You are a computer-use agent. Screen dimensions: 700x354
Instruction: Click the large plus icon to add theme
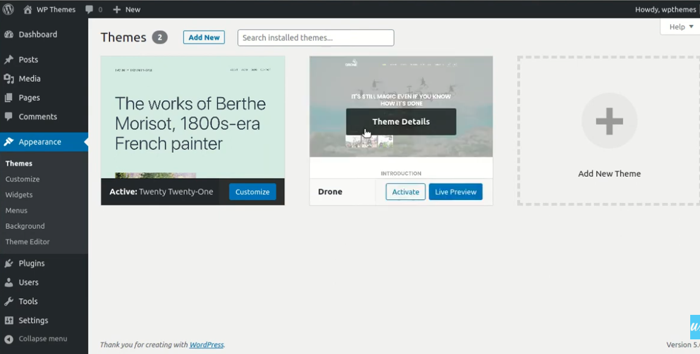[x=609, y=121]
